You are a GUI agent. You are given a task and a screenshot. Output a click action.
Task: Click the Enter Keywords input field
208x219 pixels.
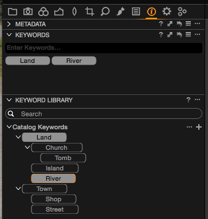103,48
